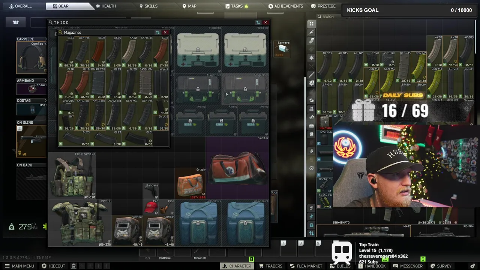This screenshot has height=270, width=480.
Task: Select the circular arrows filter in stash sidebar
Action: click(x=311, y=100)
